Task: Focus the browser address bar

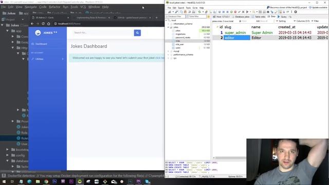Action: tap(108, 24)
